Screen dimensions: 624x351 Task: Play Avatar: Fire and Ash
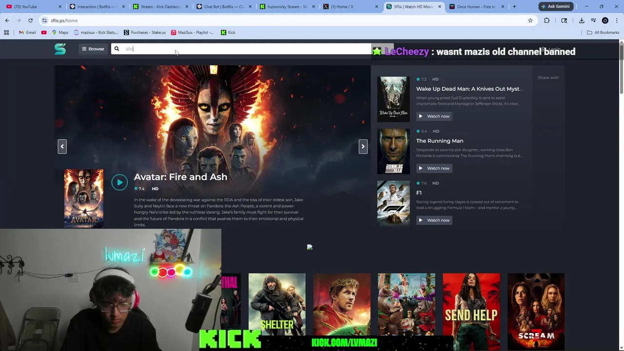click(119, 182)
